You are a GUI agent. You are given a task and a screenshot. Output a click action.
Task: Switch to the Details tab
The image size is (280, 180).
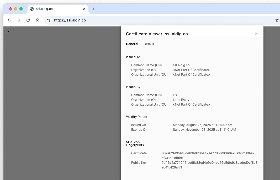point(149,44)
